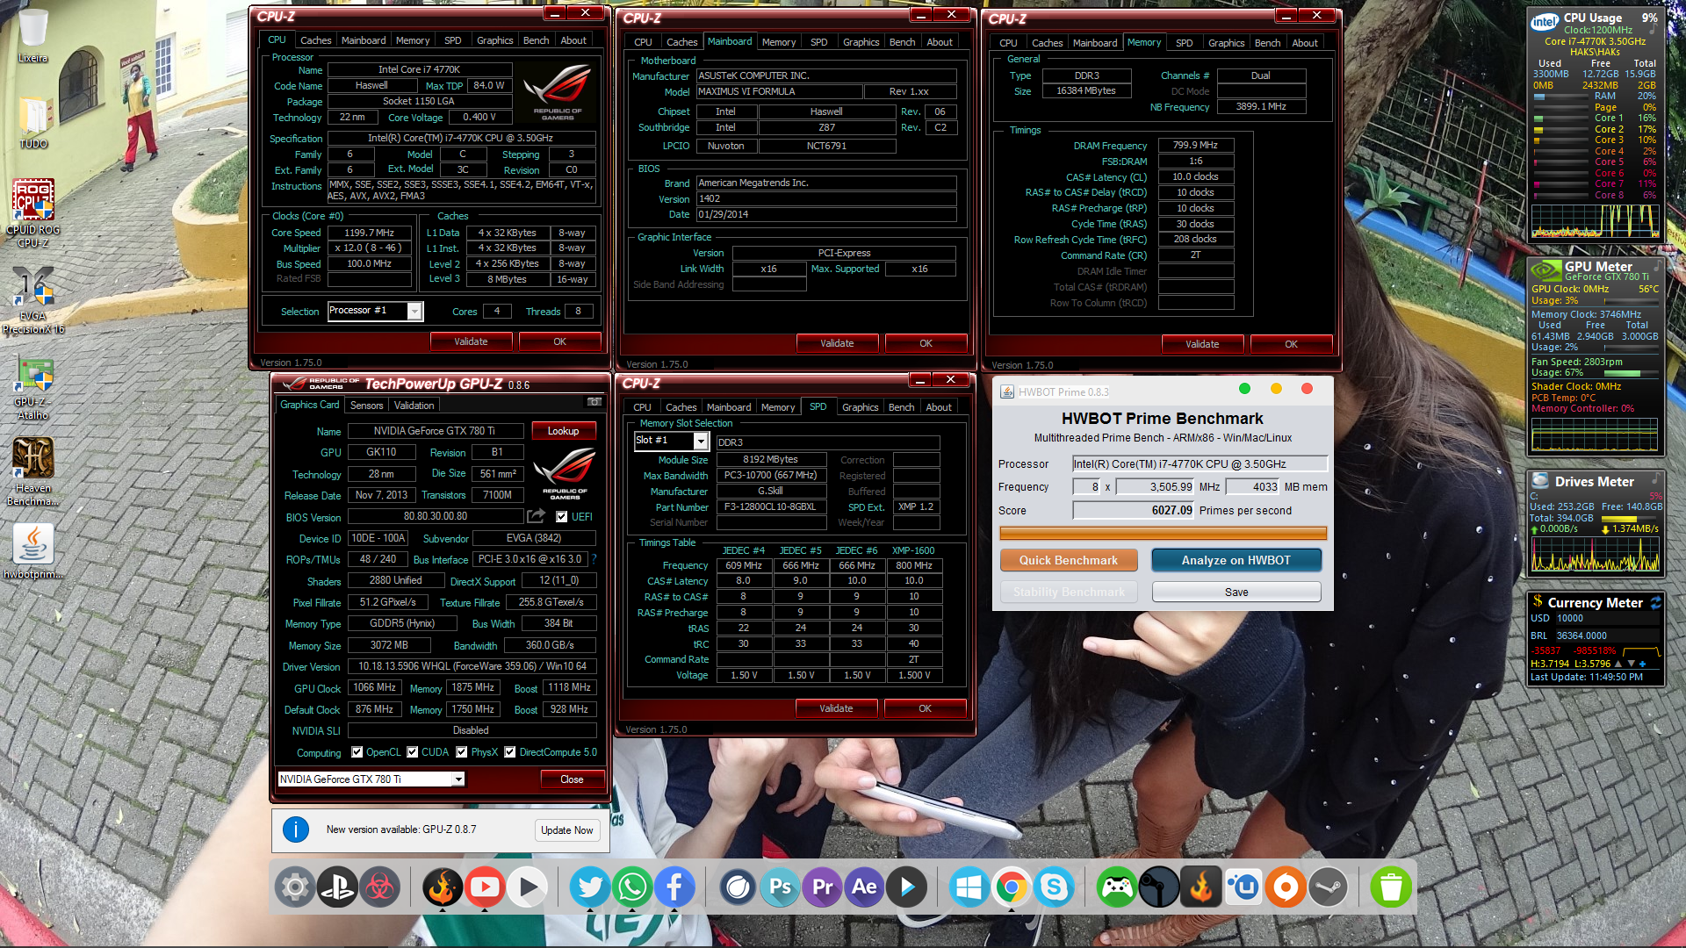Click Update Now for GPU-Z 0.8.7
Viewport: 1686px width, 948px height.
(x=567, y=829)
